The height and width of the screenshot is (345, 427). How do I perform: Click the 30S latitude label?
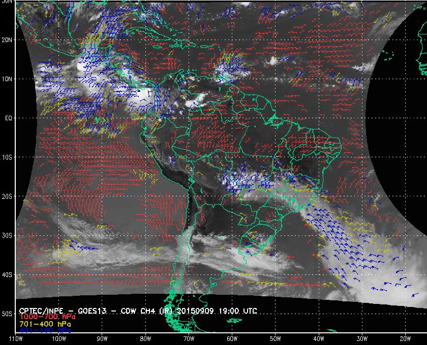tap(7, 235)
